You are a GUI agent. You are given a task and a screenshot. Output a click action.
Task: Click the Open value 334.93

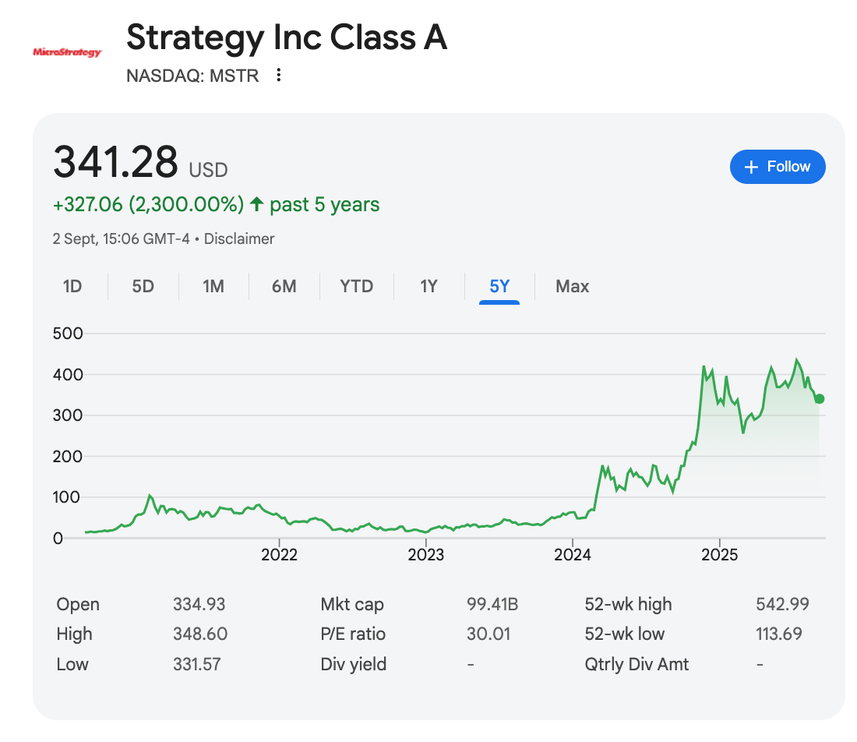199,604
